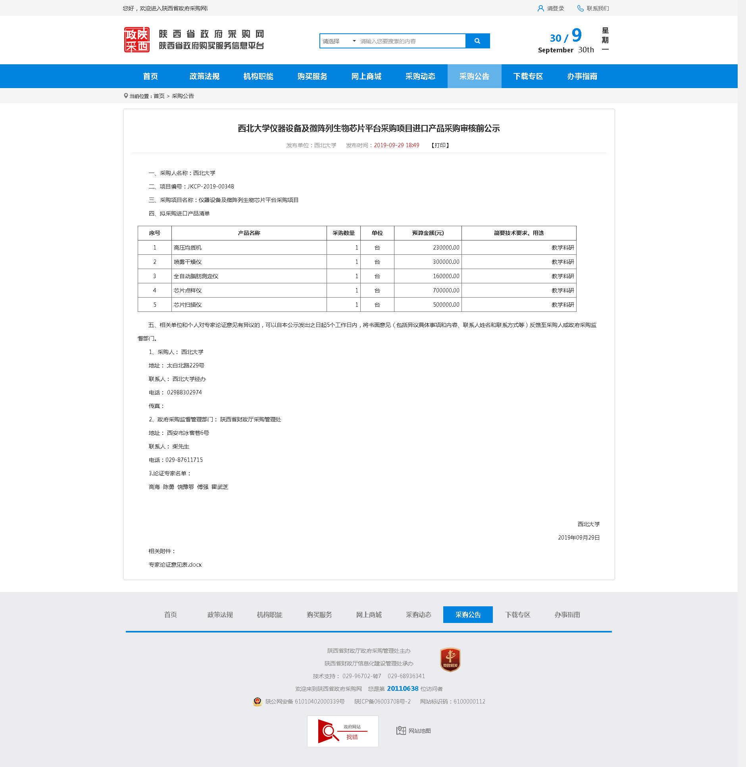The image size is (746, 767).
Task: Click table cell 芯片扫描仪
Action: pos(249,305)
